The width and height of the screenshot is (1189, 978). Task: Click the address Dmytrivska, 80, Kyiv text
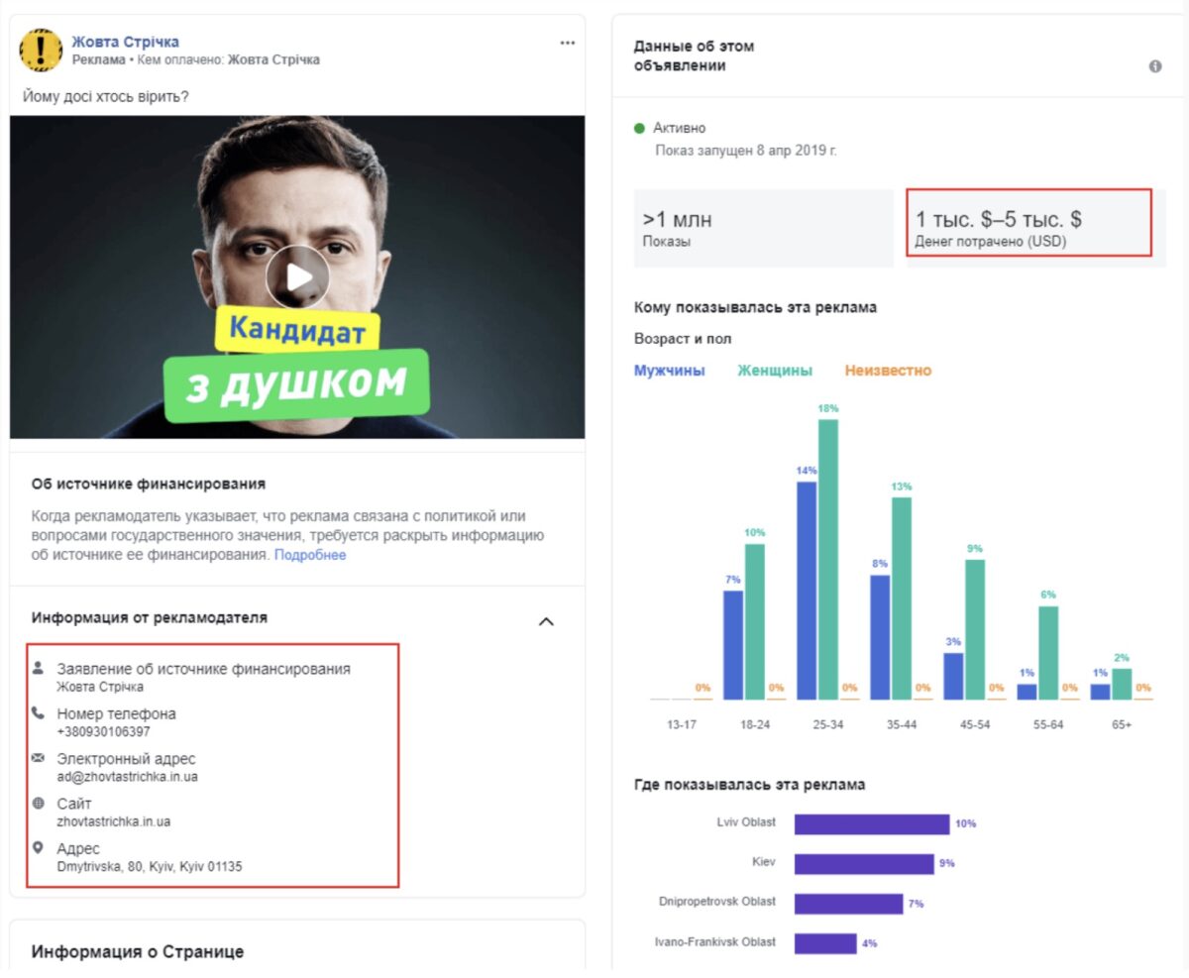150,866
